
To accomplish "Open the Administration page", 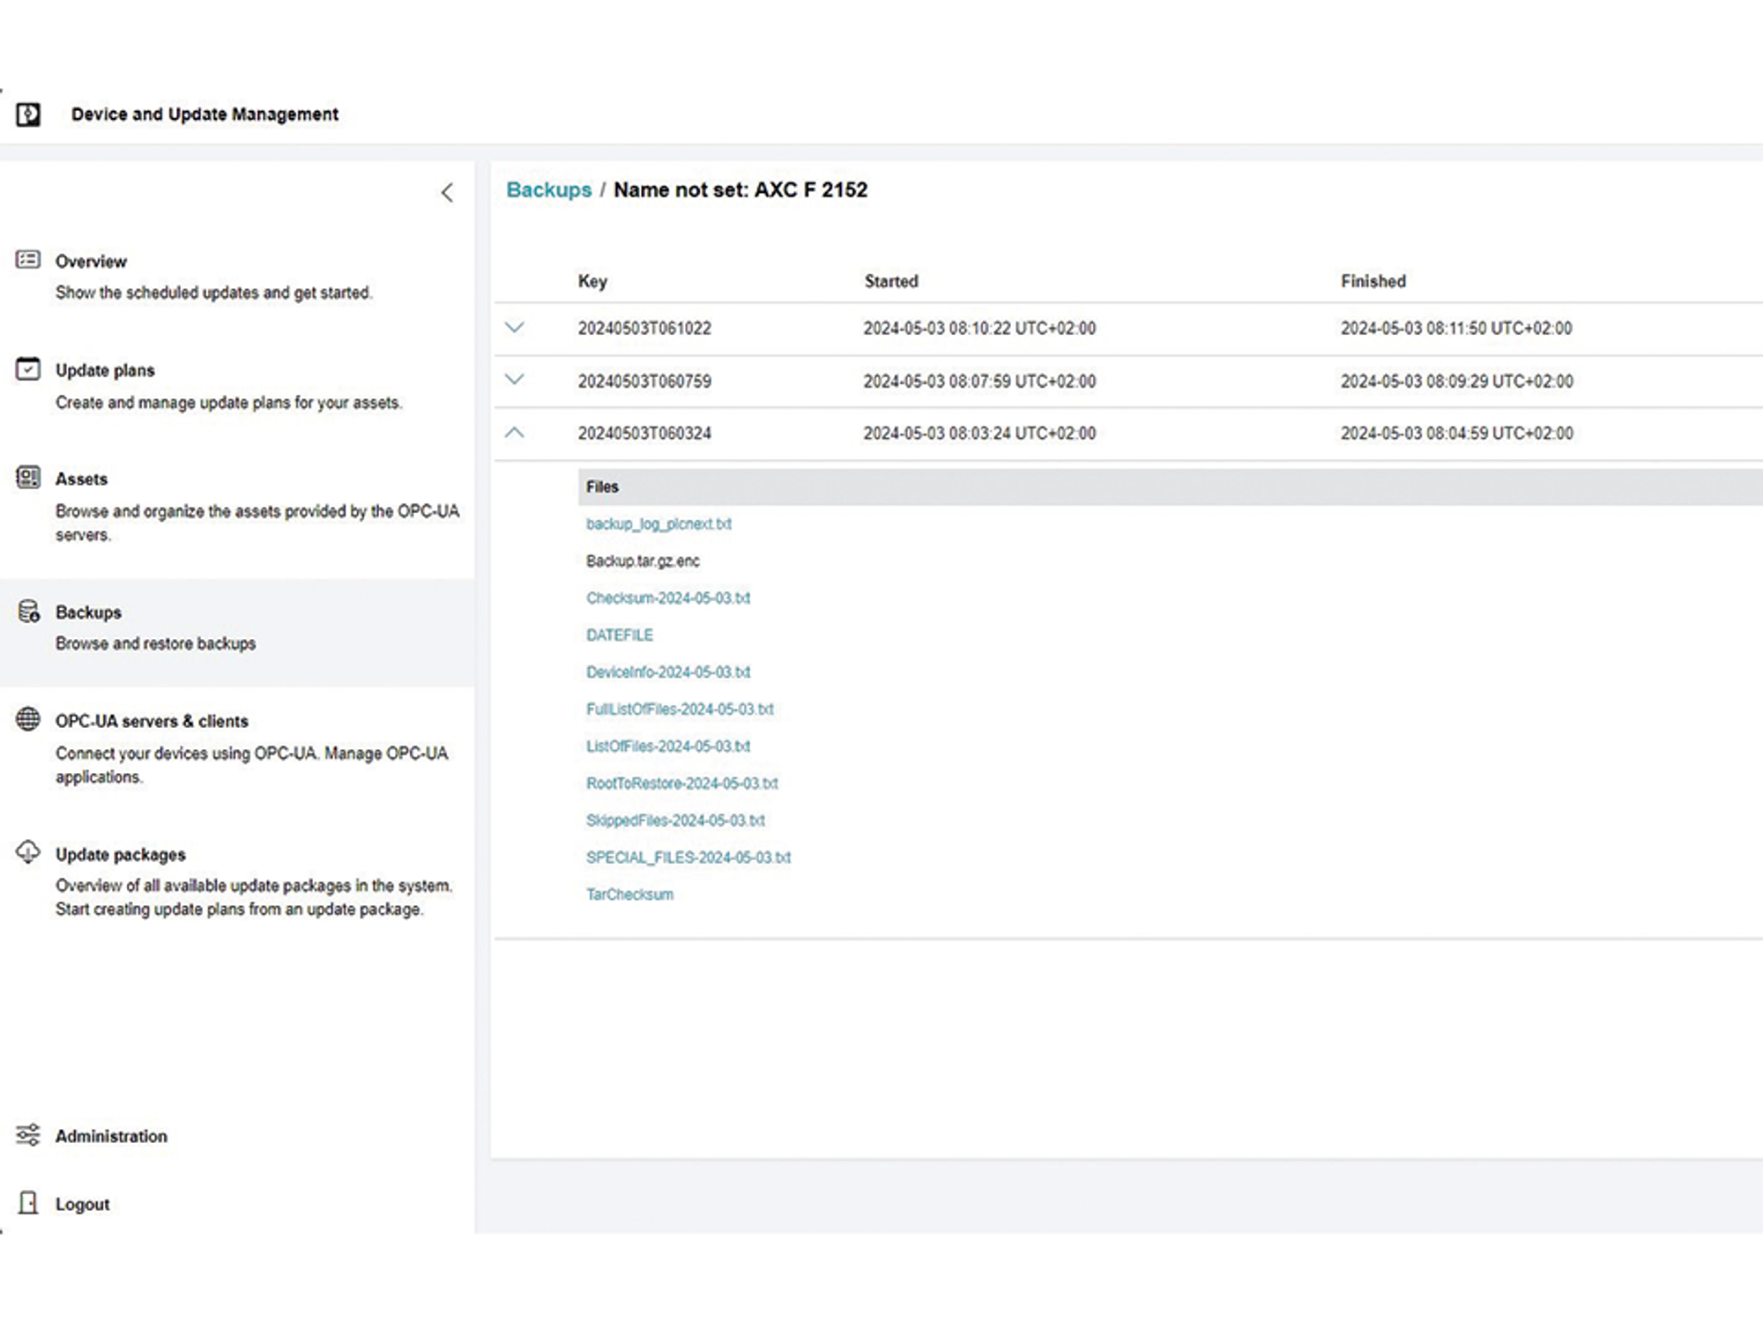I will pyautogui.click(x=111, y=1136).
